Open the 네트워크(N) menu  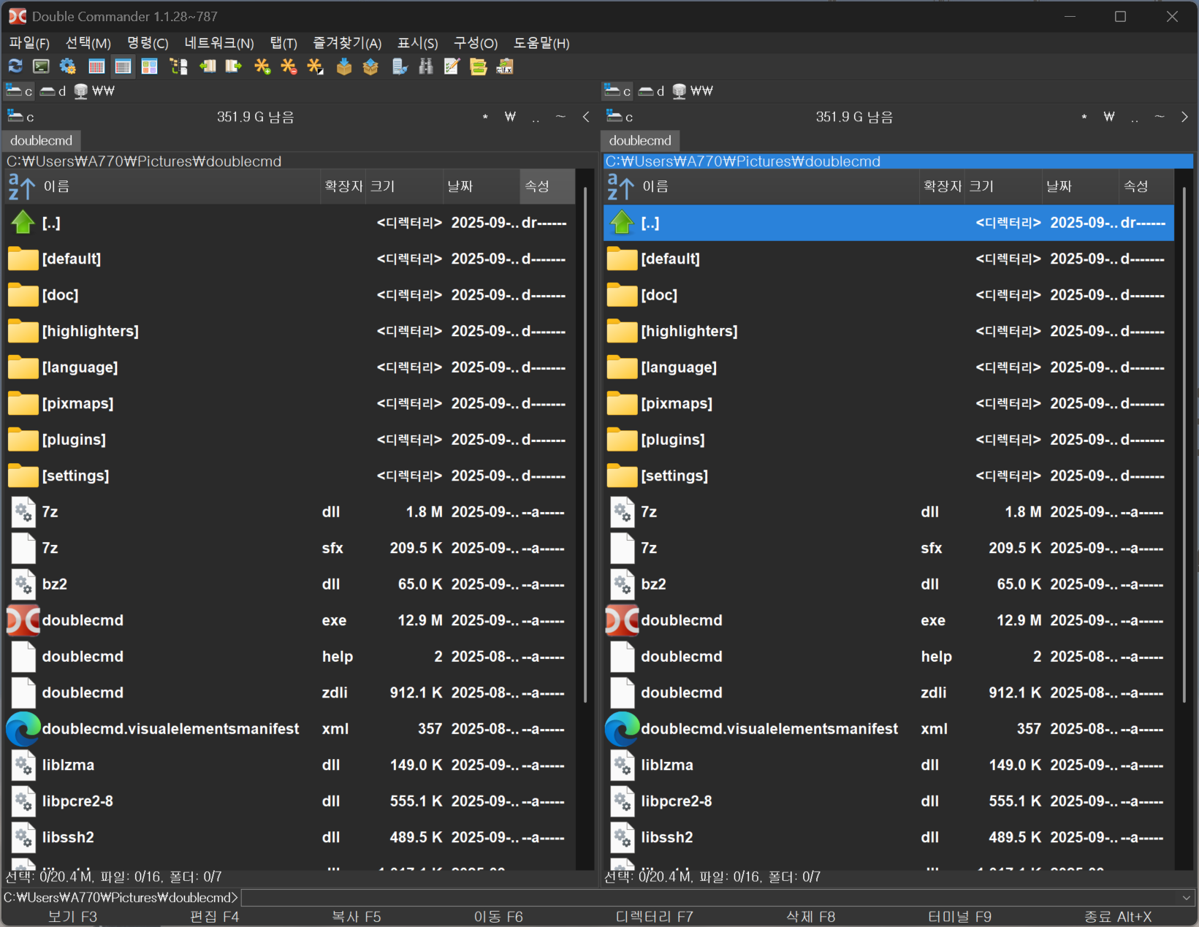(219, 43)
